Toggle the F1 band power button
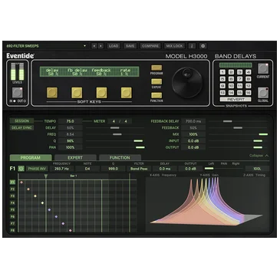Image resolution: width=280 pixels, height=280 pixels. [x=21, y=169]
